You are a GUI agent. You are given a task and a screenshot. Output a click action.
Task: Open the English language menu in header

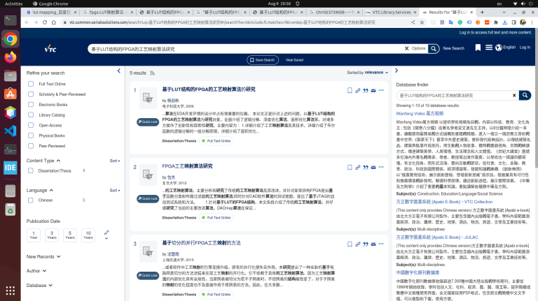click(x=506, y=47)
